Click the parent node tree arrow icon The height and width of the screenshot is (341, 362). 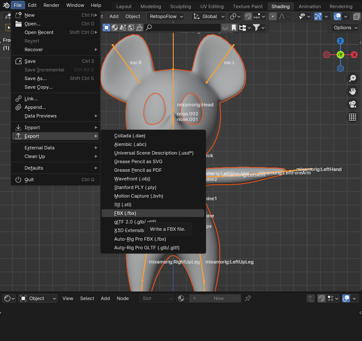click(311, 298)
